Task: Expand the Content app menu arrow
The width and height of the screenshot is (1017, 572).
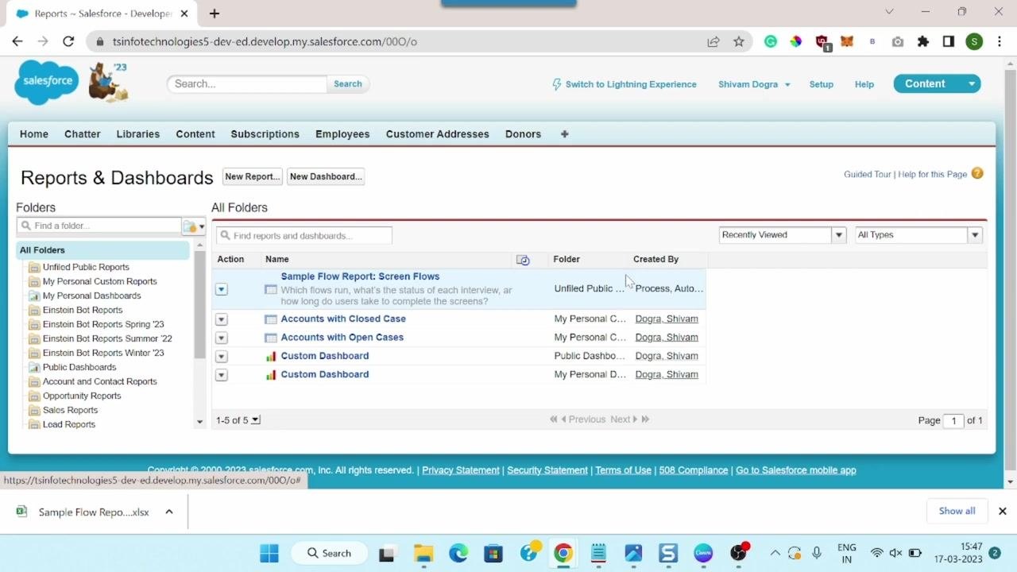Action: (971, 83)
